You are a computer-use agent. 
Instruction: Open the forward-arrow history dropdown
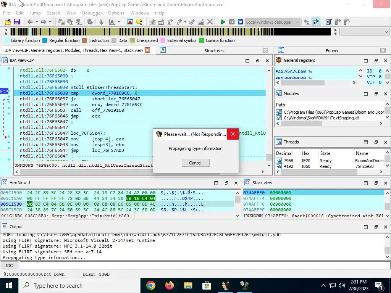50,22
